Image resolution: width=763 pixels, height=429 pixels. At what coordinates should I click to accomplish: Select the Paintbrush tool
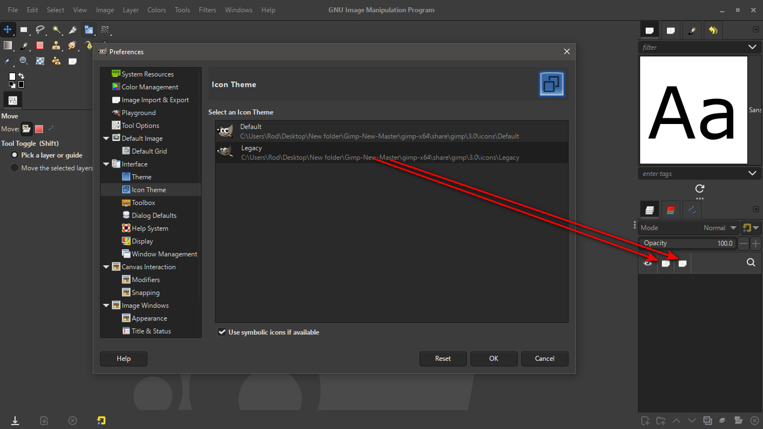click(x=24, y=45)
